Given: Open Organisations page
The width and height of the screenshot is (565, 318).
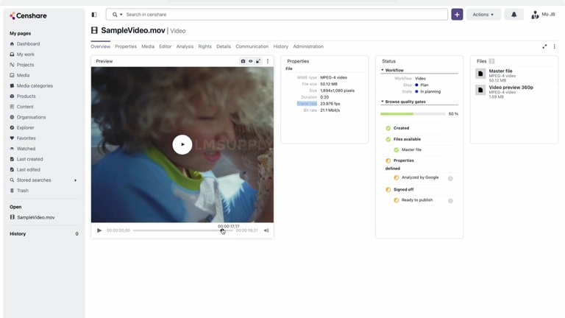Looking at the screenshot, I should coord(31,117).
